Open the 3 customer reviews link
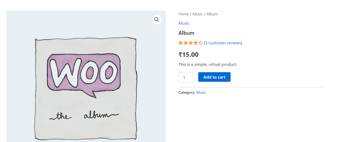352x142 pixels. pos(223,43)
